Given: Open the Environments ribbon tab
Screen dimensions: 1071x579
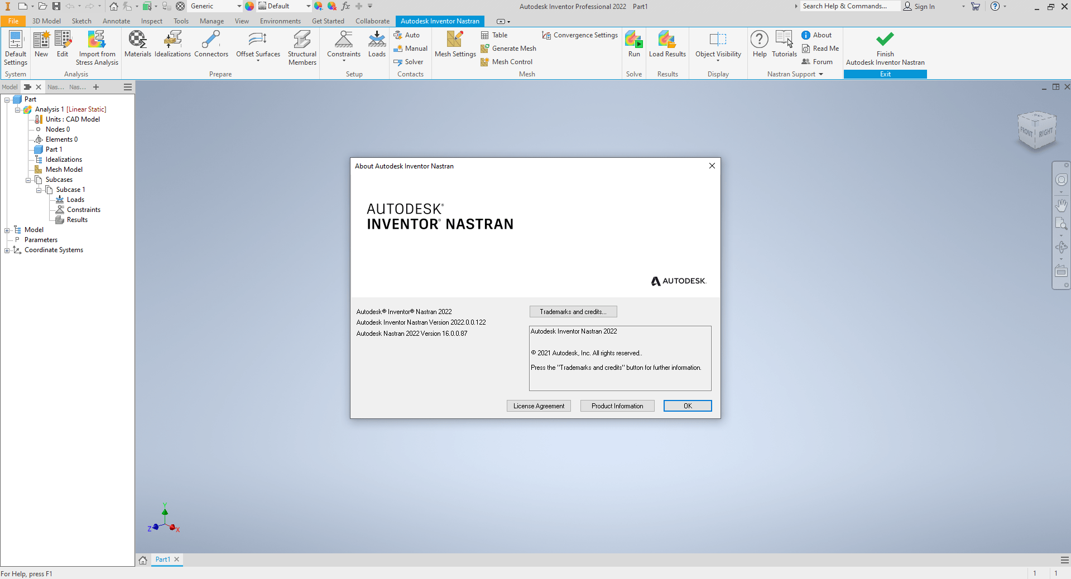Looking at the screenshot, I should pyautogui.click(x=280, y=21).
